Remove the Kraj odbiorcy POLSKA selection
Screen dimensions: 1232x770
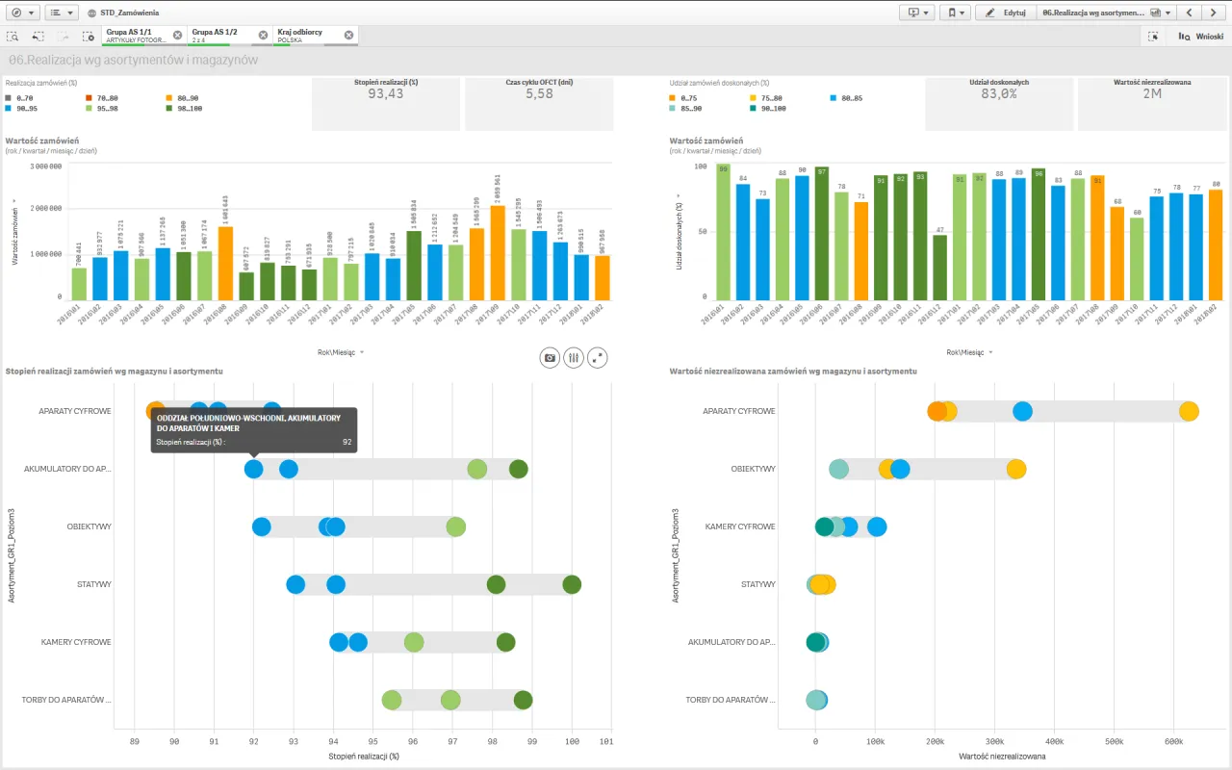[348, 35]
